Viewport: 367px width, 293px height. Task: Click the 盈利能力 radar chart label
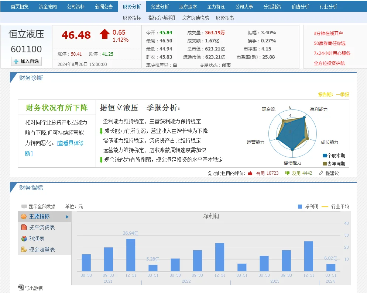[319, 109]
